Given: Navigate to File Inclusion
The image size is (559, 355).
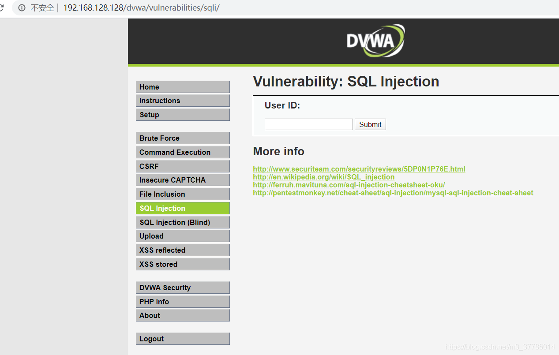Looking at the screenshot, I should coord(183,194).
